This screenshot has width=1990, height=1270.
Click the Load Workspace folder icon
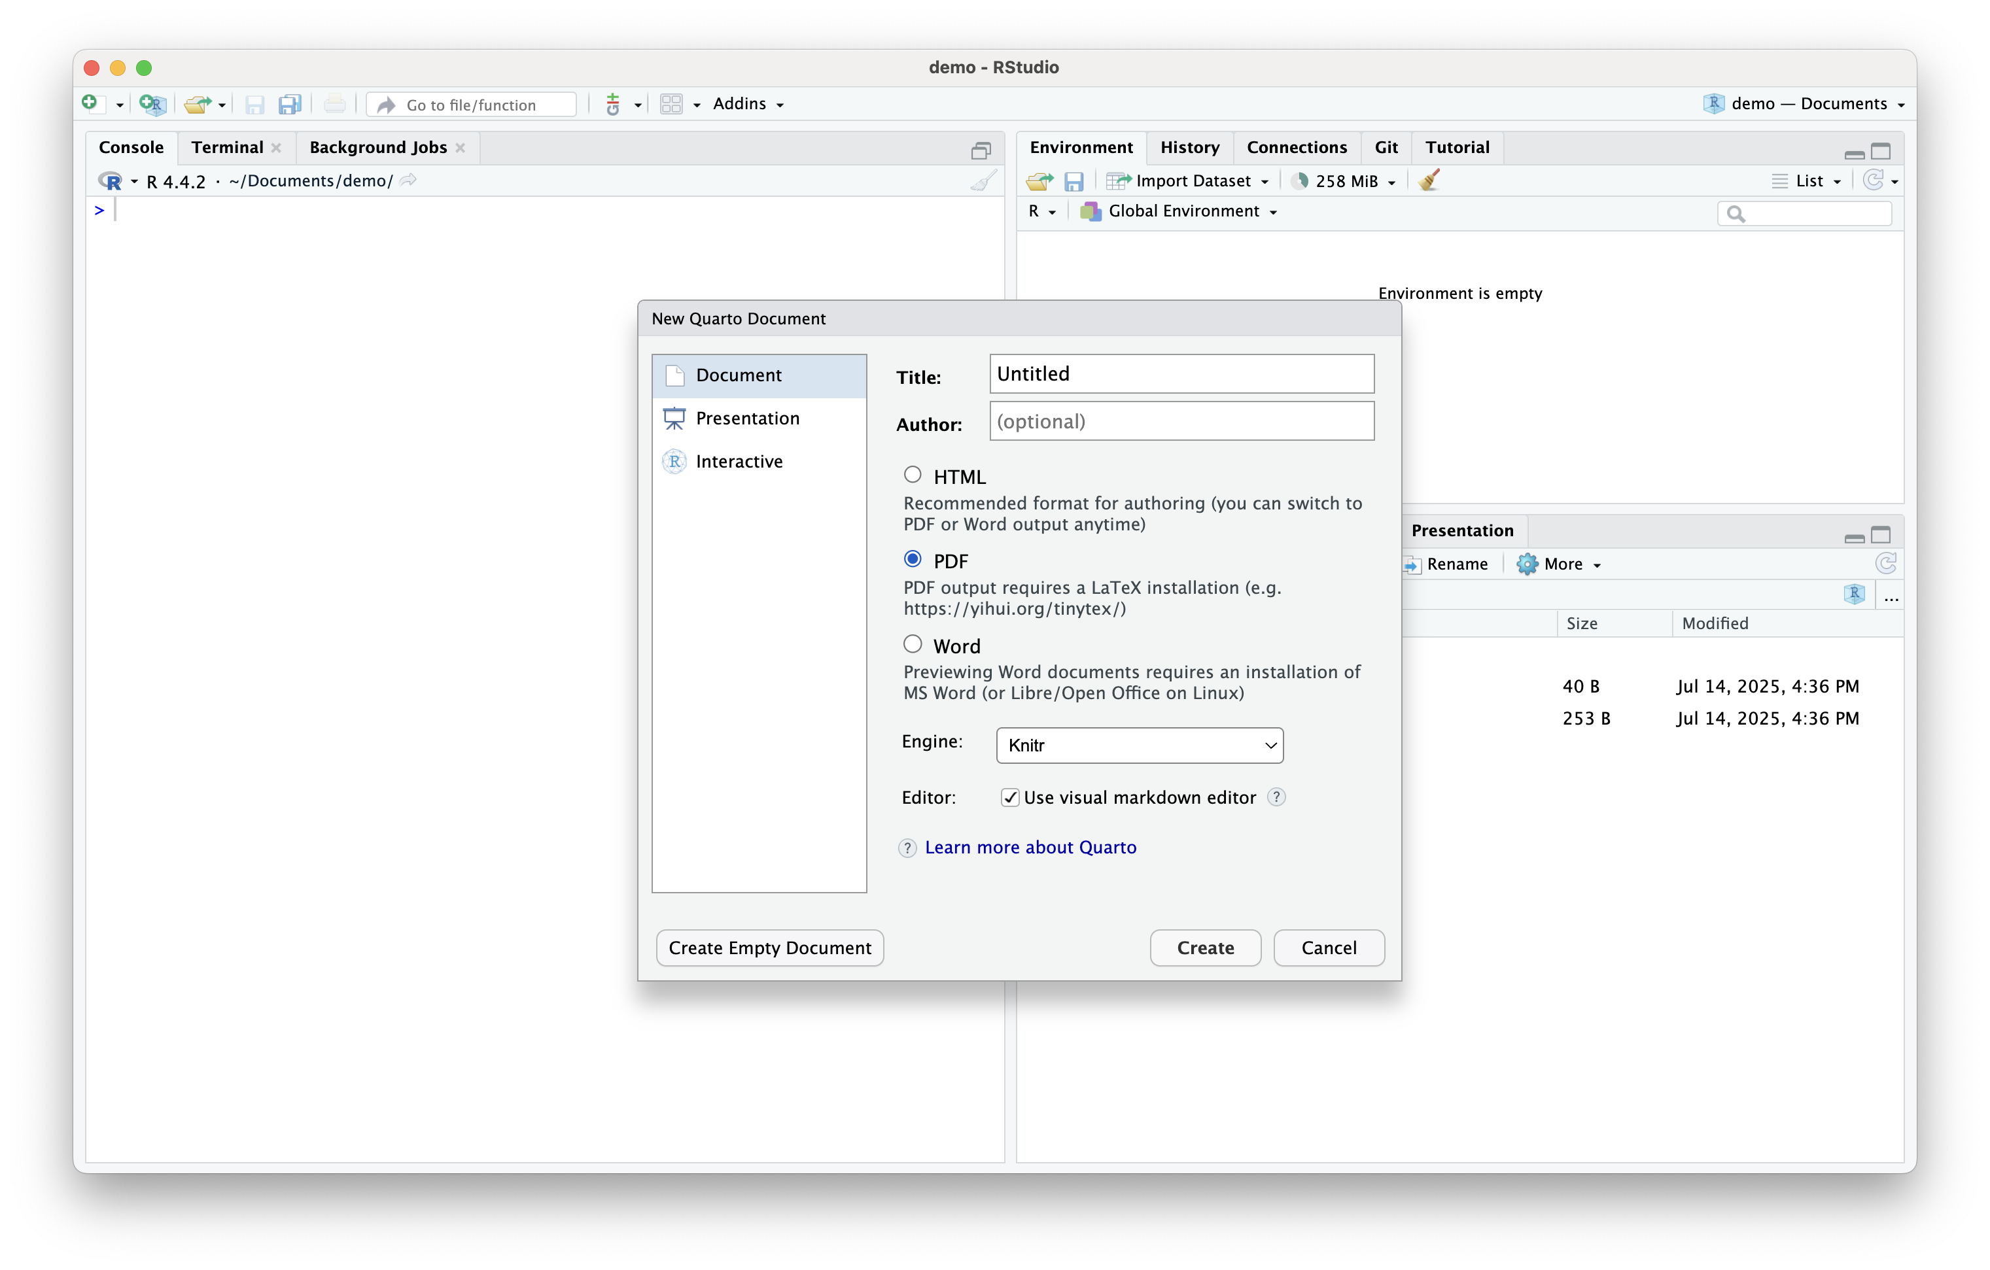[x=1039, y=181]
